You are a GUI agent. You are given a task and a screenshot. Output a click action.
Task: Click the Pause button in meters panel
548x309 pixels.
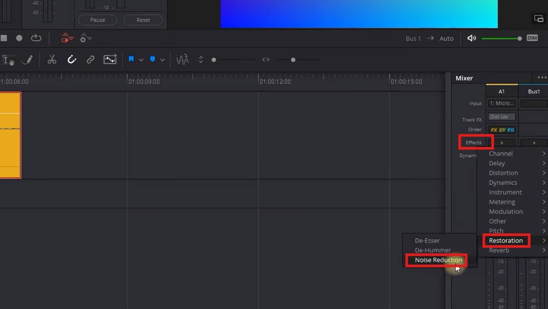(97, 20)
